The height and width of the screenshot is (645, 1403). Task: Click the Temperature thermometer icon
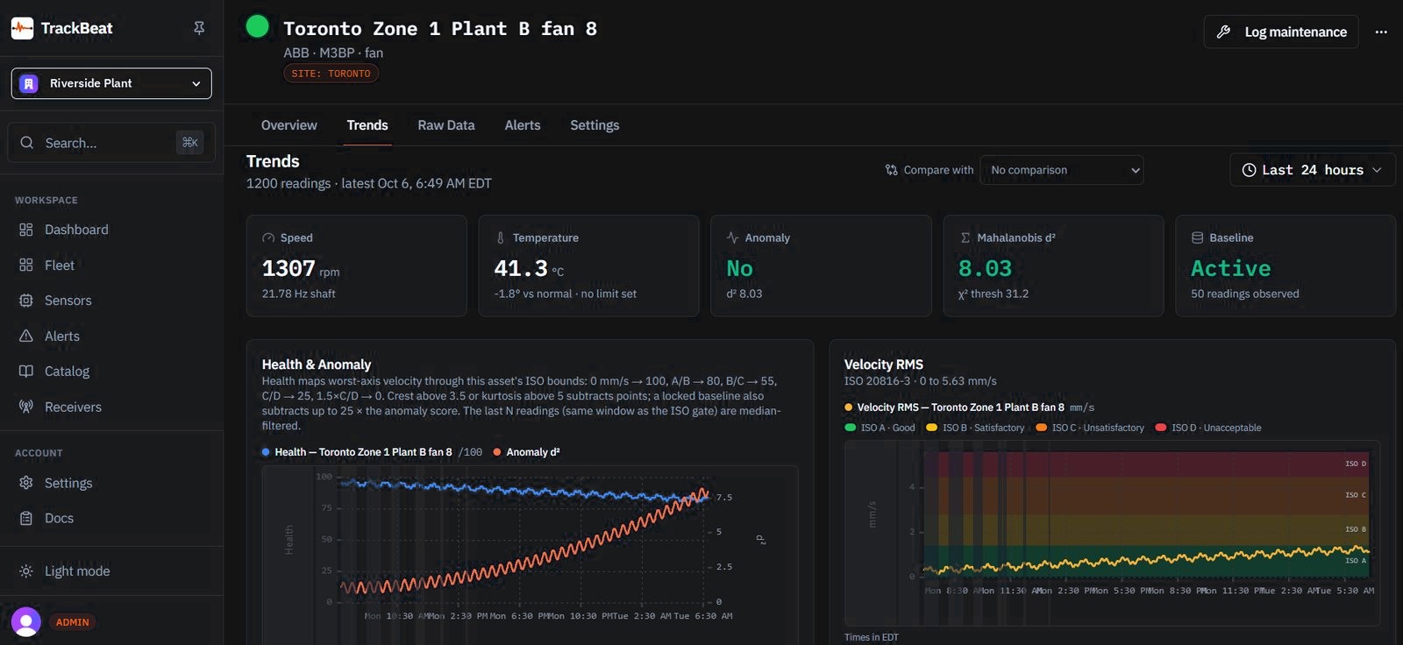[501, 237]
